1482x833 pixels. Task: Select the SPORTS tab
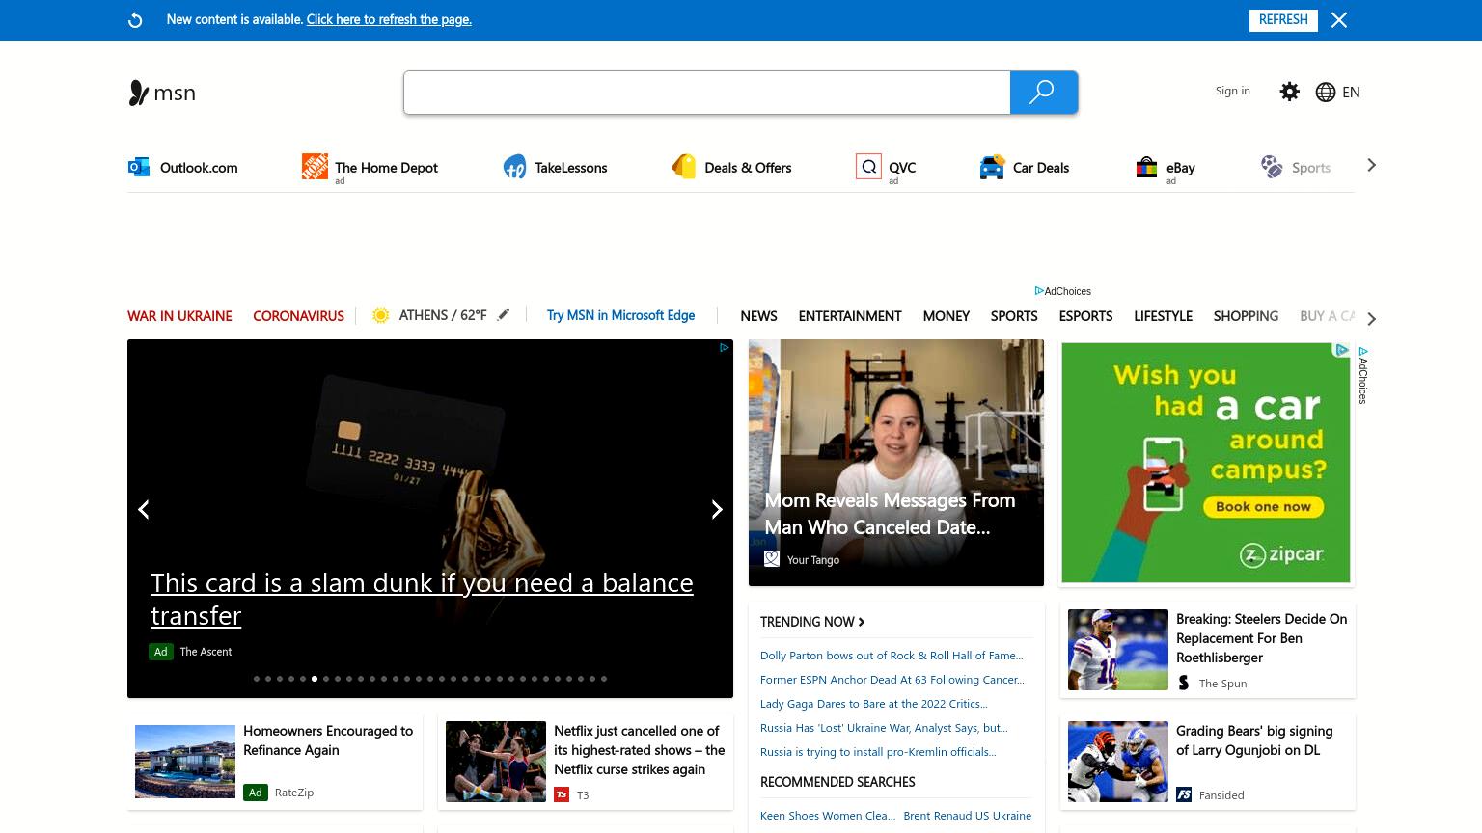point(1014,316)
